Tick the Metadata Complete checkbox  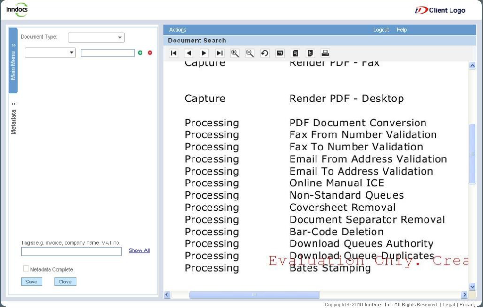(26, 268)
